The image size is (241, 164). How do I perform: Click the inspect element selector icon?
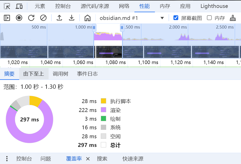7,6
